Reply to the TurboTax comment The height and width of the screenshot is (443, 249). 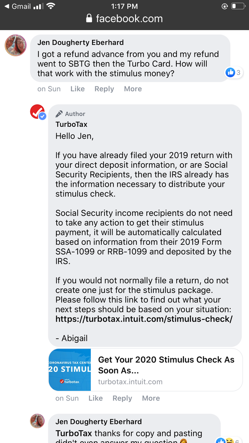pyautogui.click(x=122, y=398)
